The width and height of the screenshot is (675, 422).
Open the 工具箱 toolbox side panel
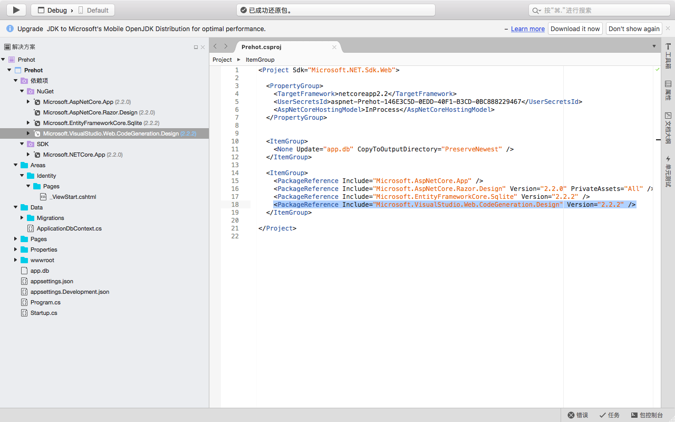pyautogui.click(x=668, y=56)
